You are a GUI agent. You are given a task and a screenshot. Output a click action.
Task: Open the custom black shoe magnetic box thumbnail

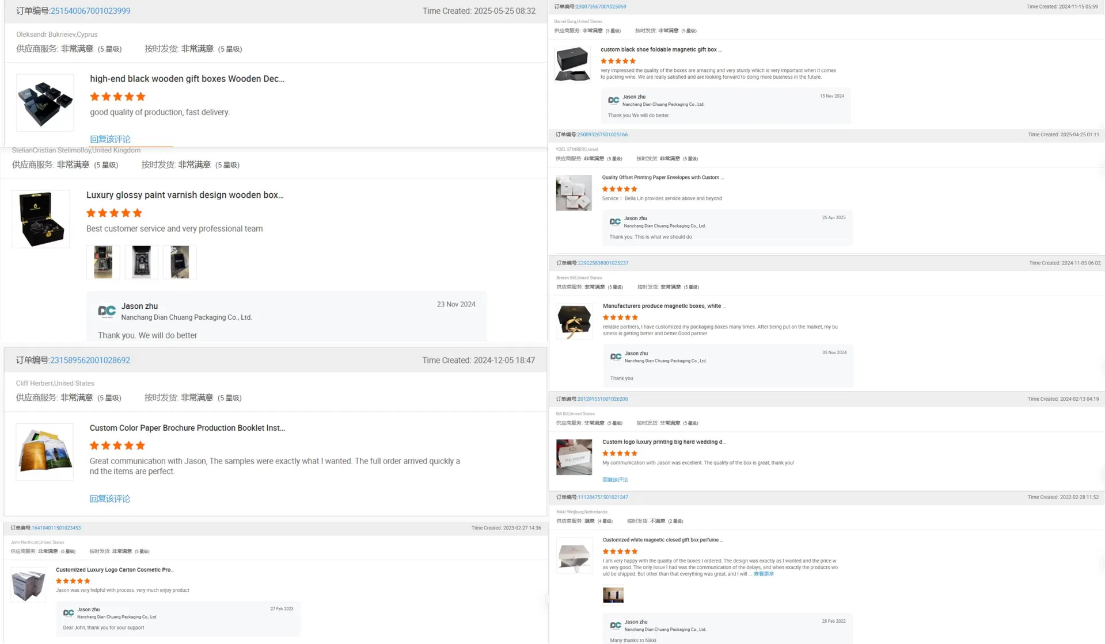click(572, 64)
